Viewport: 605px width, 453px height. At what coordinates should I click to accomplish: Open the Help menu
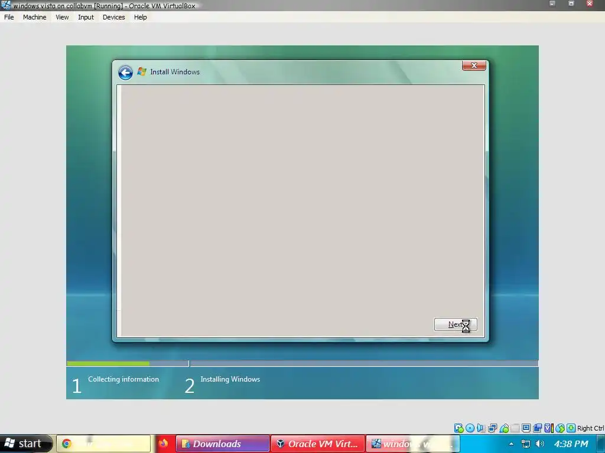(x=141, y=17)
